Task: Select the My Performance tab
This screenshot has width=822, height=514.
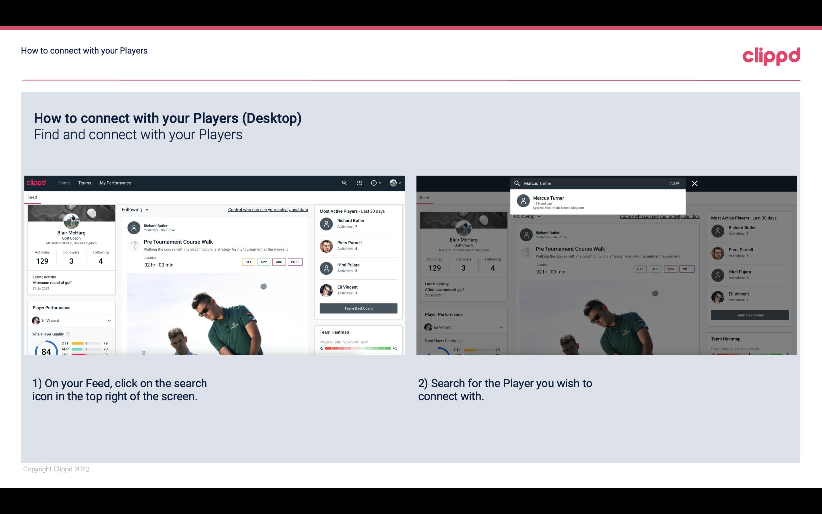Action: pos(115,183)
